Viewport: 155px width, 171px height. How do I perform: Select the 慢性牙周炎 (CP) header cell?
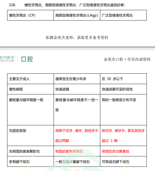pyautogui.click(x=30, y=15)
